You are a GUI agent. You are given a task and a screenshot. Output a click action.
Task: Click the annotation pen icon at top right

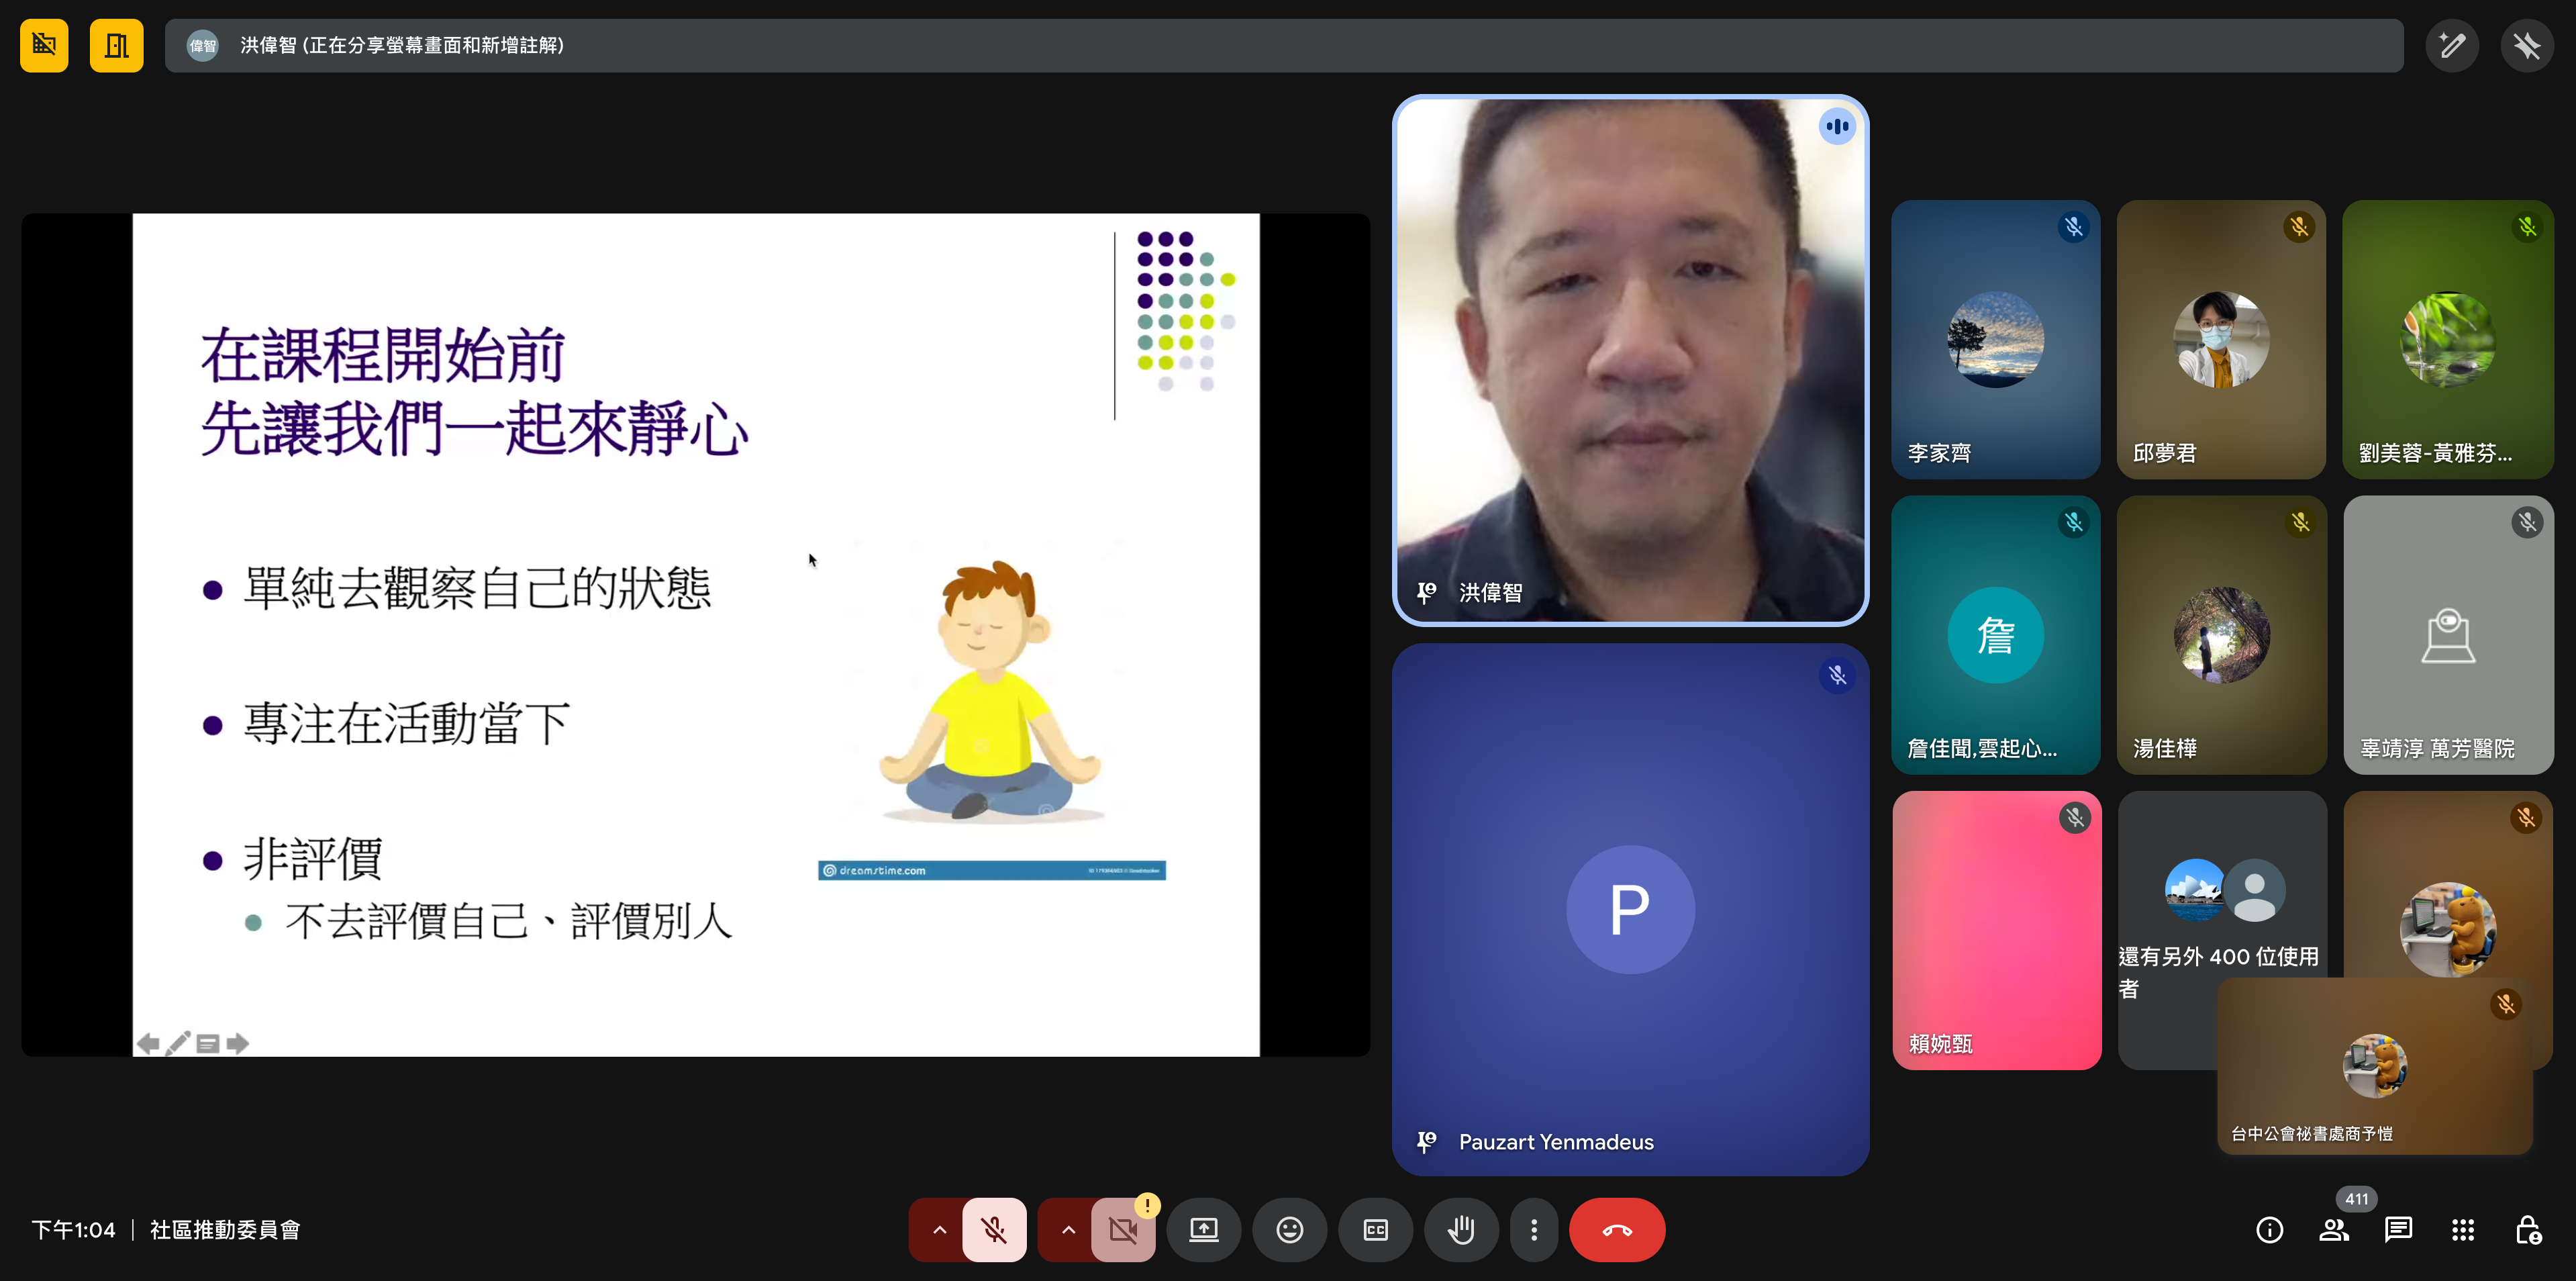pos(2452,45)
